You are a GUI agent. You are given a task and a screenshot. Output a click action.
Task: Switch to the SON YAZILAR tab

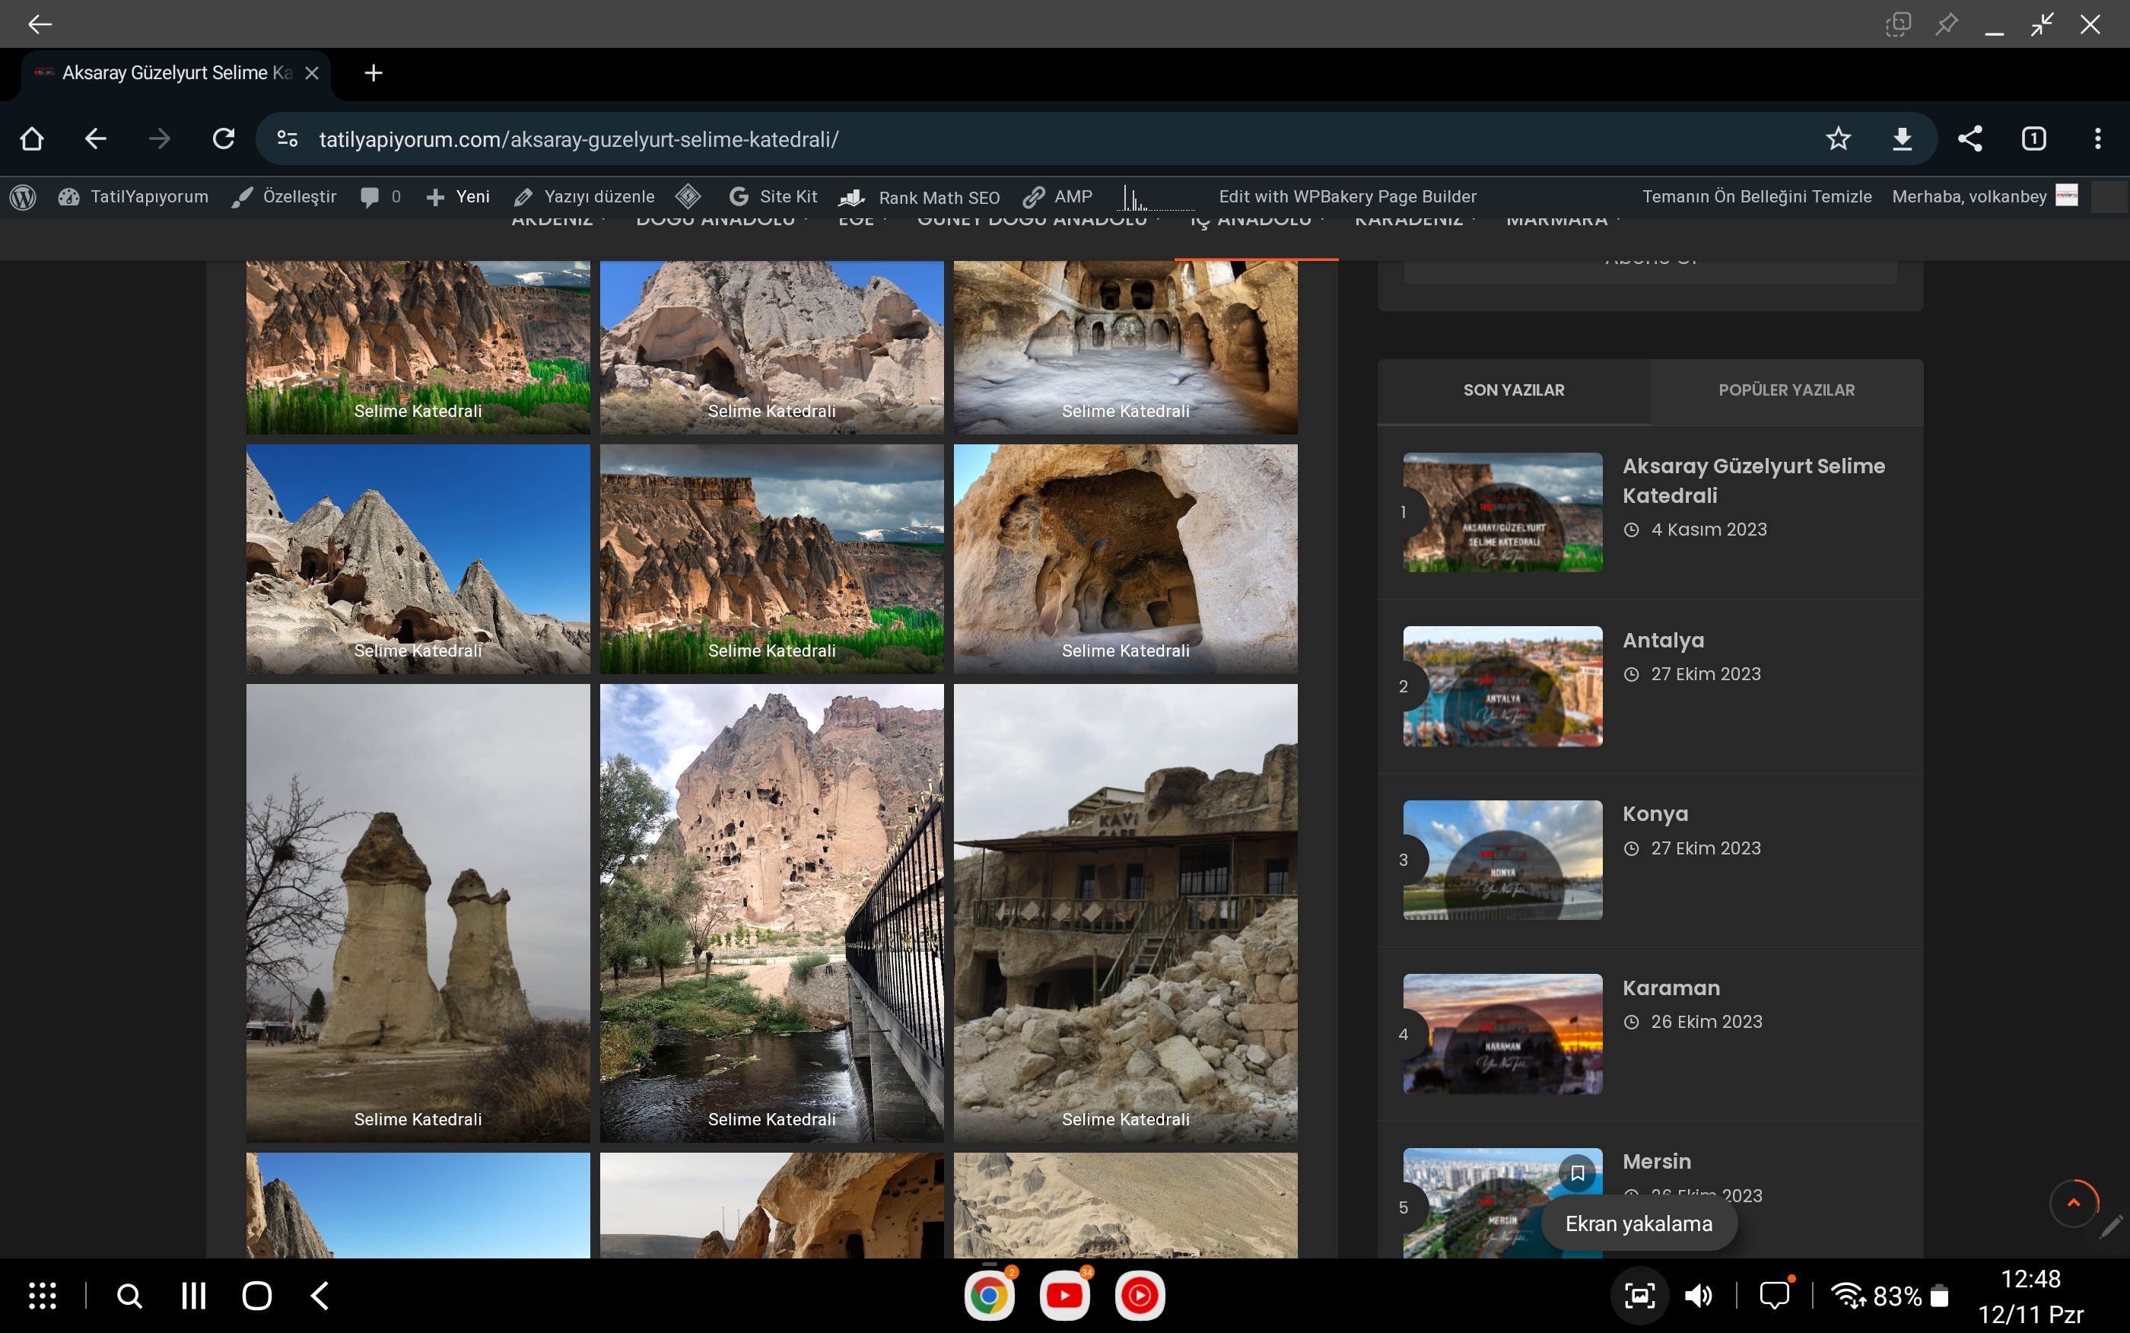(x=1514, y=390)
